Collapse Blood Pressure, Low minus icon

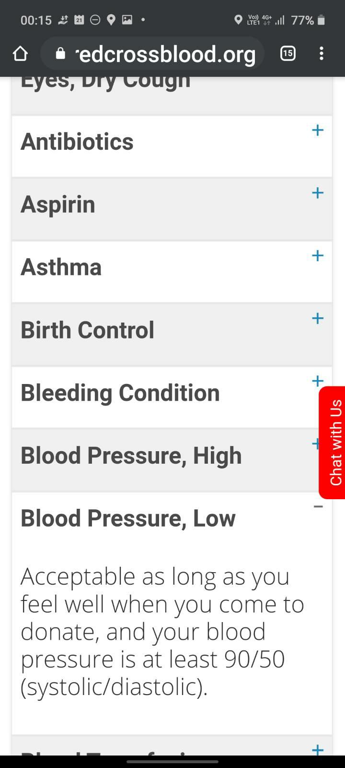click(318, 507)
